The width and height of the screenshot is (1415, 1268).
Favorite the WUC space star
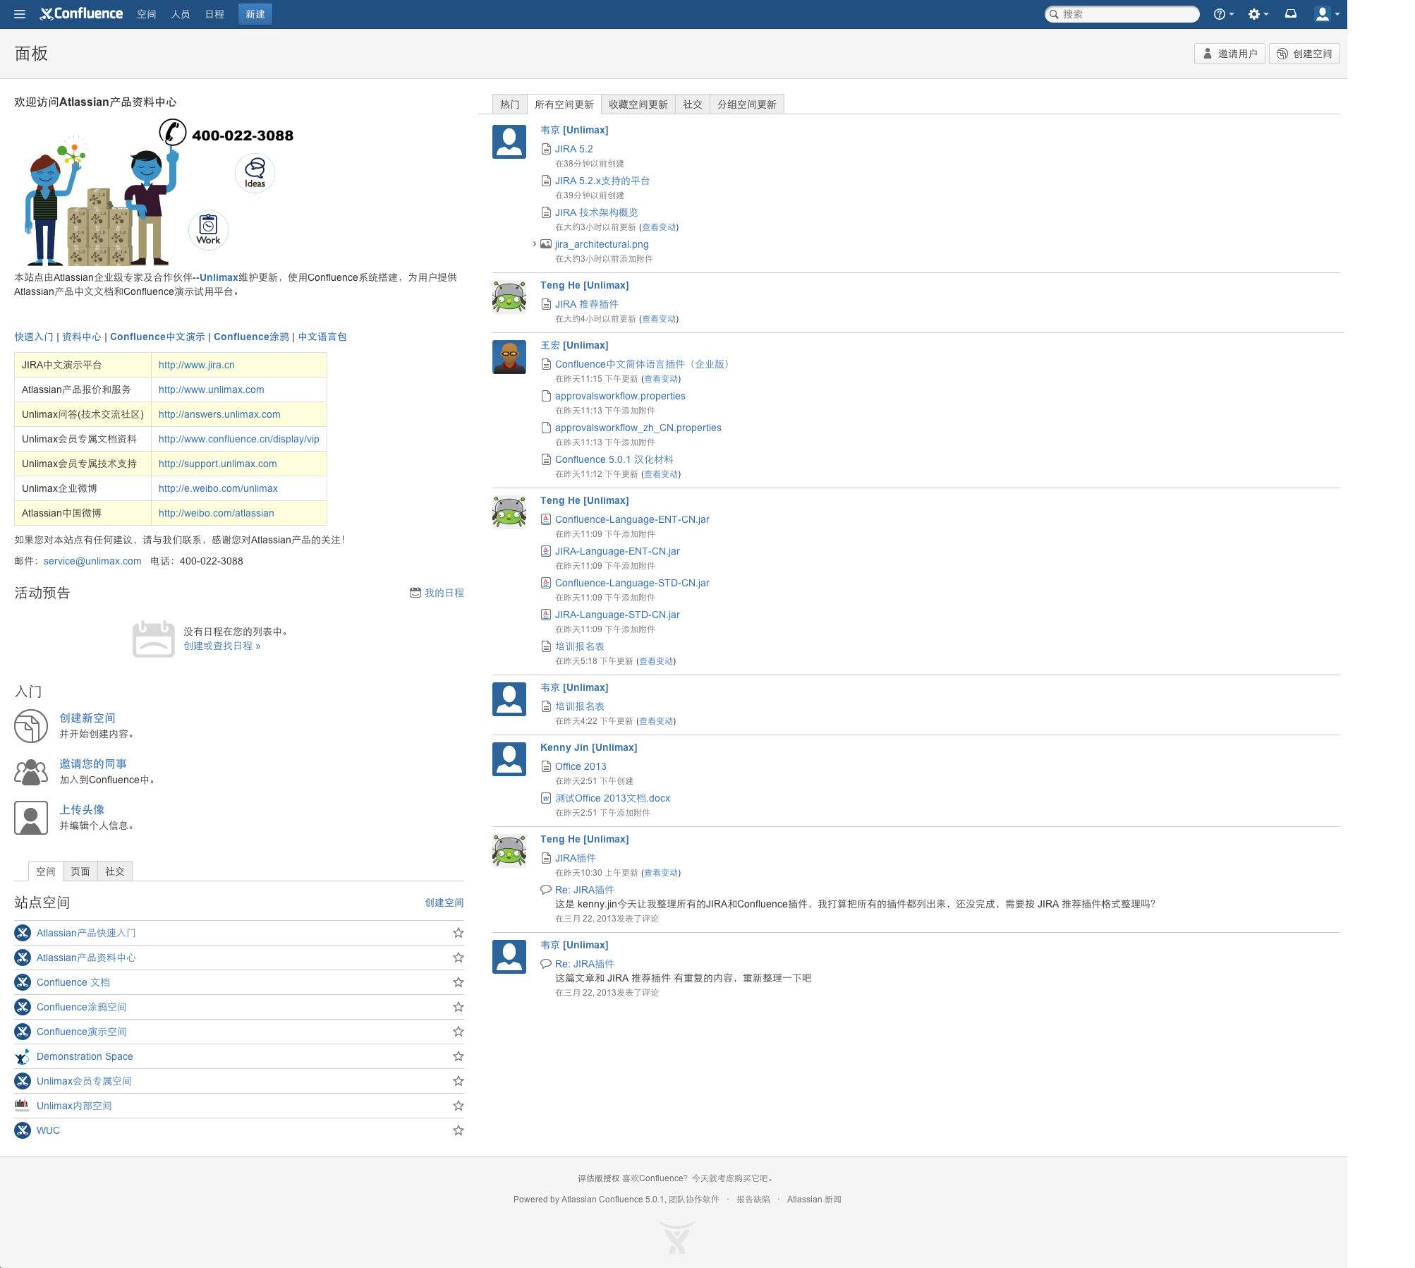(458, 1130)
